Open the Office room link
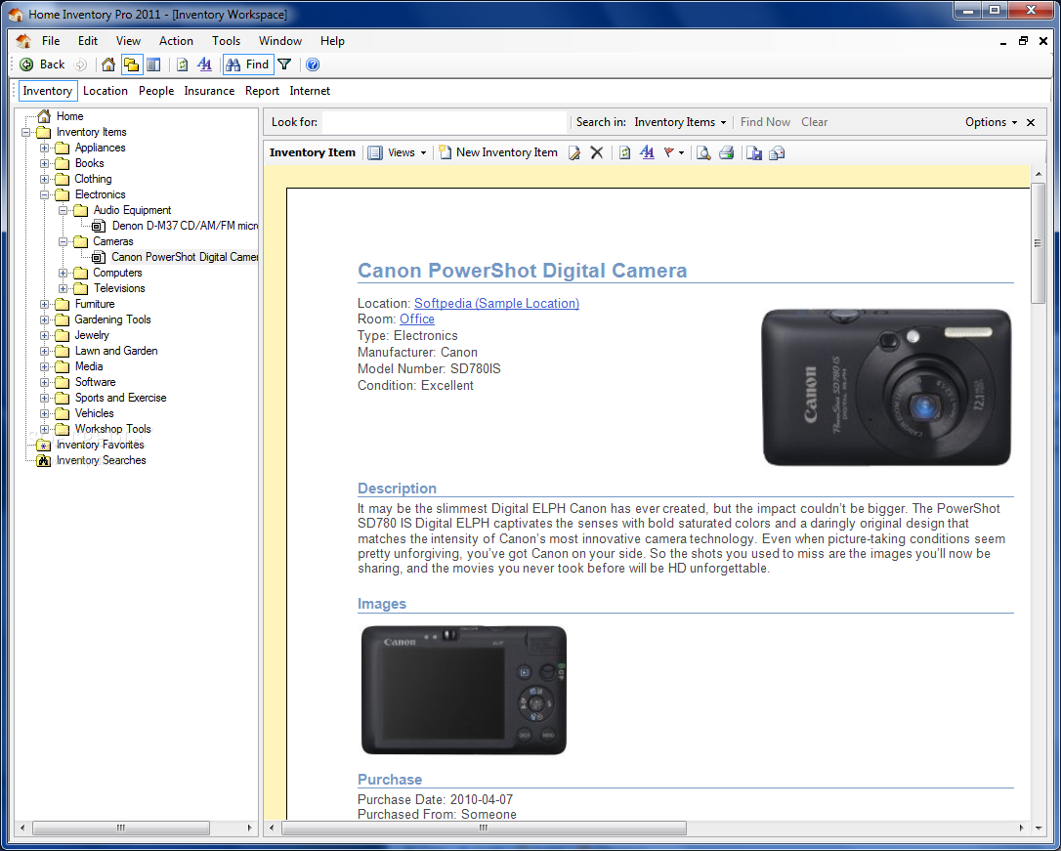The image size is (1061, 851). pos(417,319)
